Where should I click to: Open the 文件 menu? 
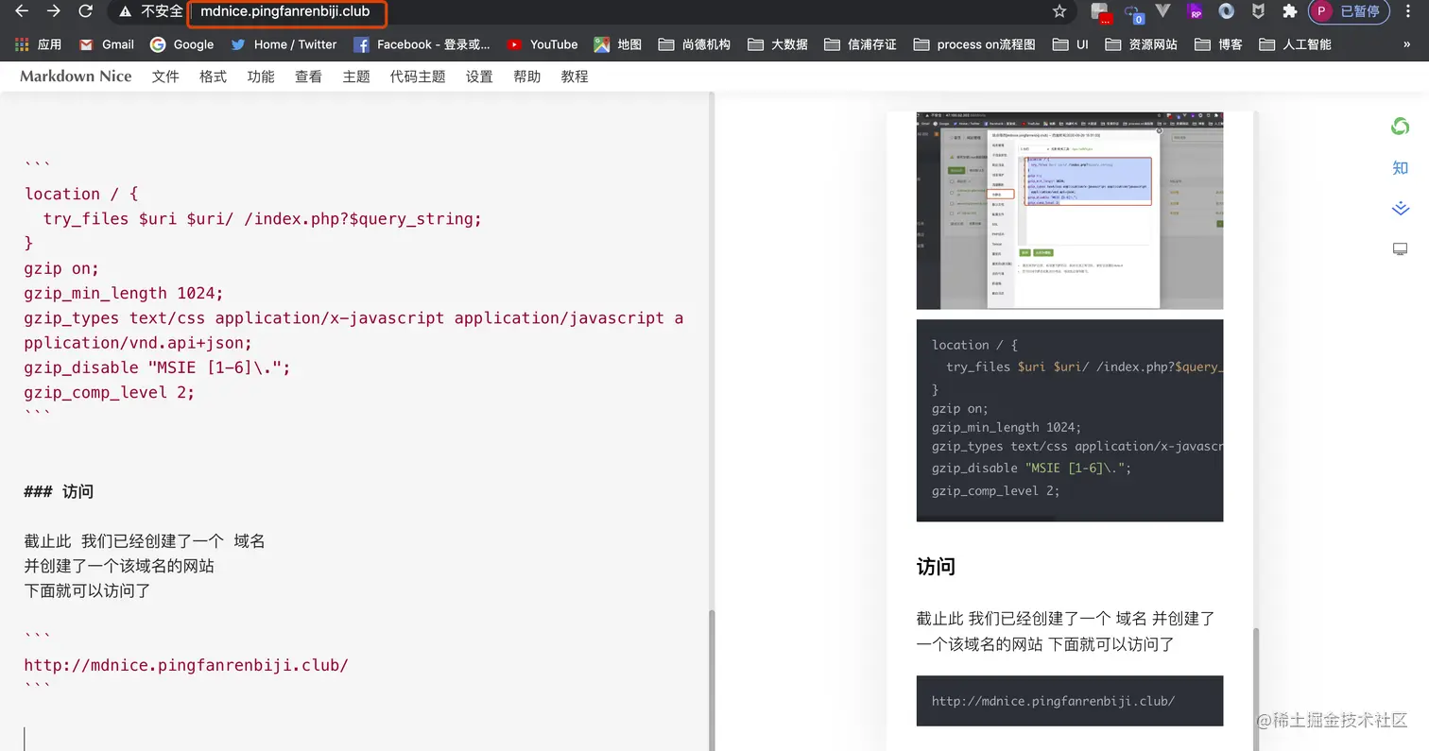click(x=165, y=77)
